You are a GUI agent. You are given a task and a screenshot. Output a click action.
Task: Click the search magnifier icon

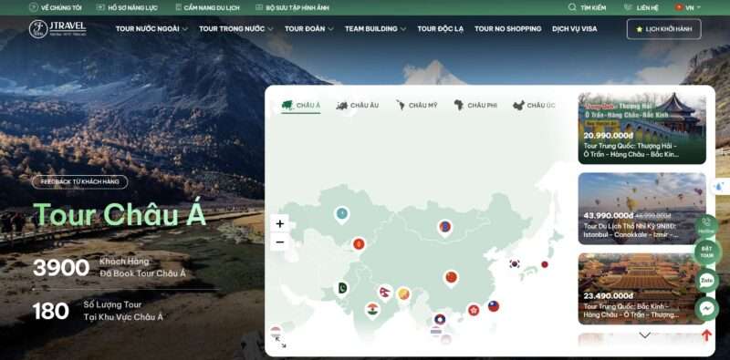(572, 7)
